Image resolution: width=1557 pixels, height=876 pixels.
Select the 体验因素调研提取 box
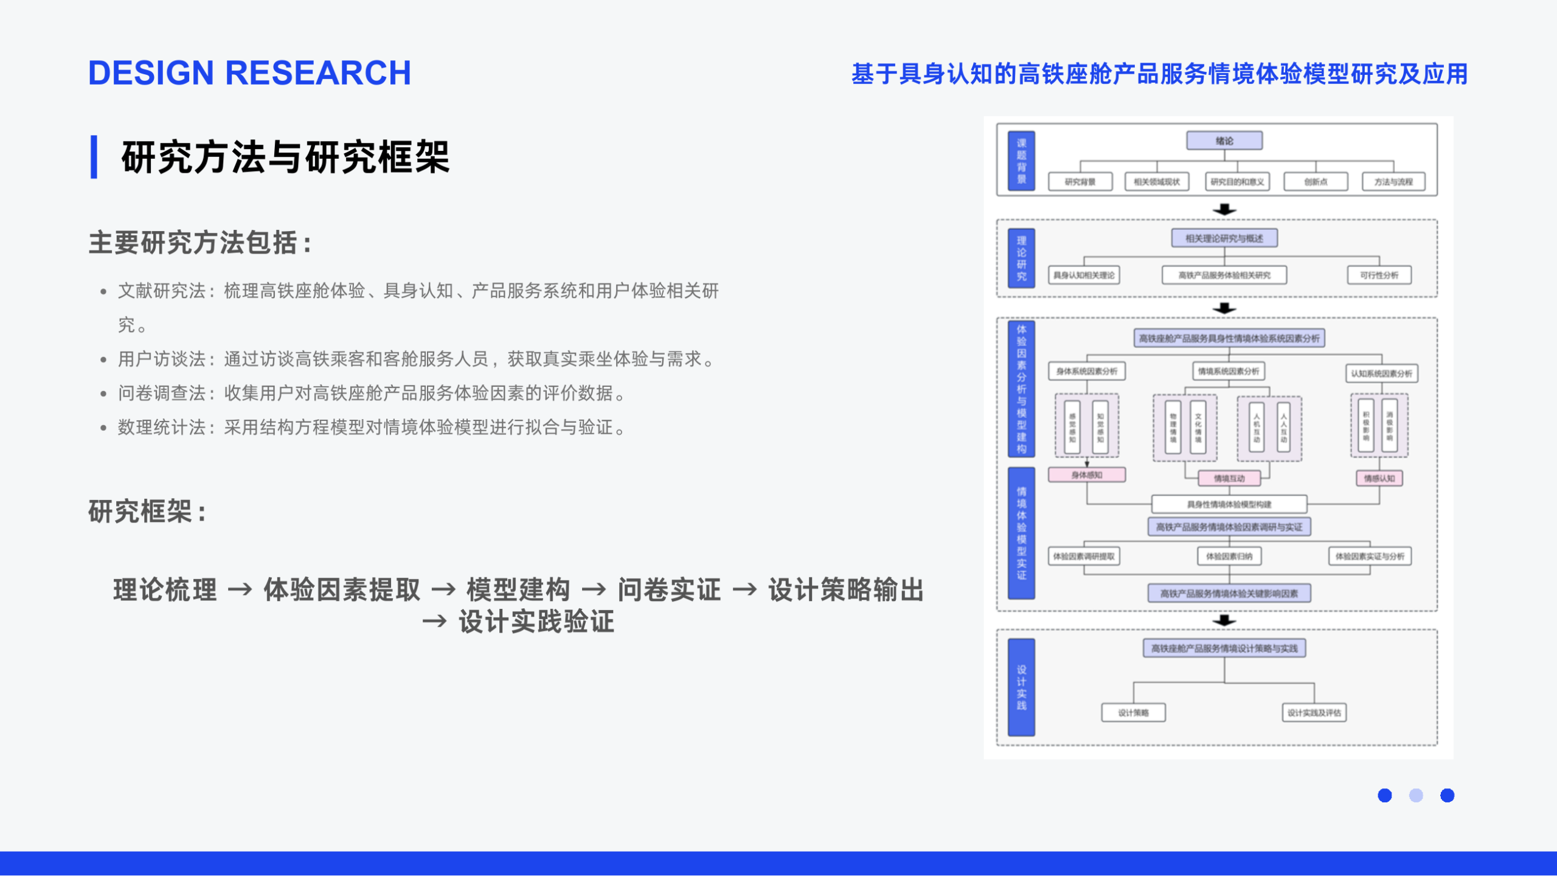click(1084, 556)
